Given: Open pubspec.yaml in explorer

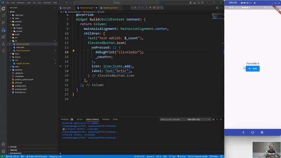Looking at the screenshot, I should click(21, 89).
